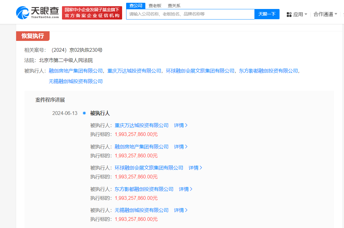344x228 pixels.
Task: Click the 天眼一下 search button
Action: (x=267, y=14)
